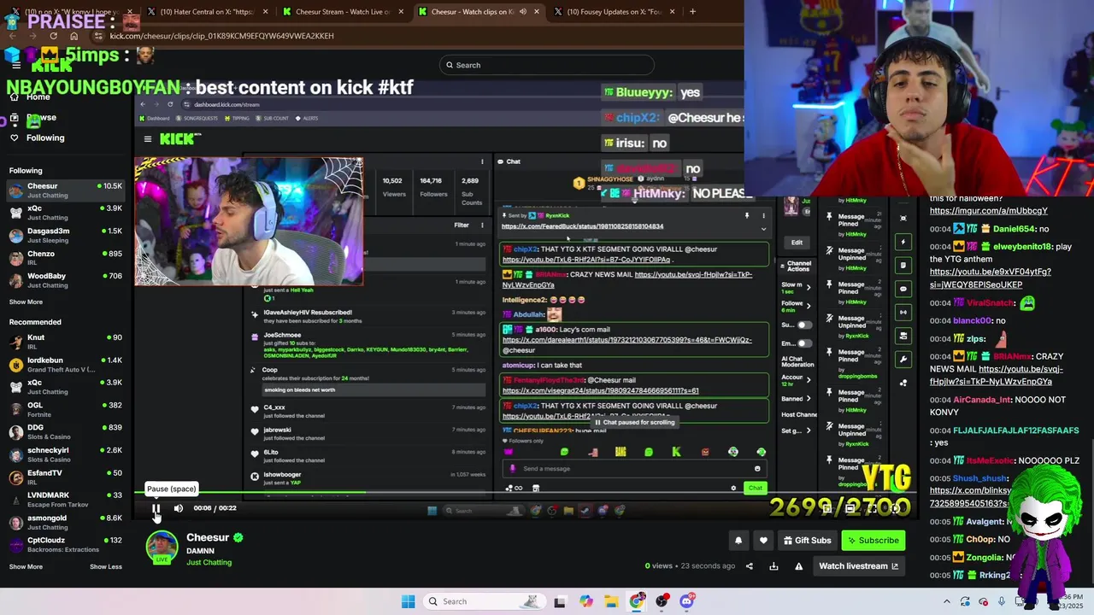Open the CptCloudz channel
The width and height of the screenshot is (1094, 615).
point(66,544)
